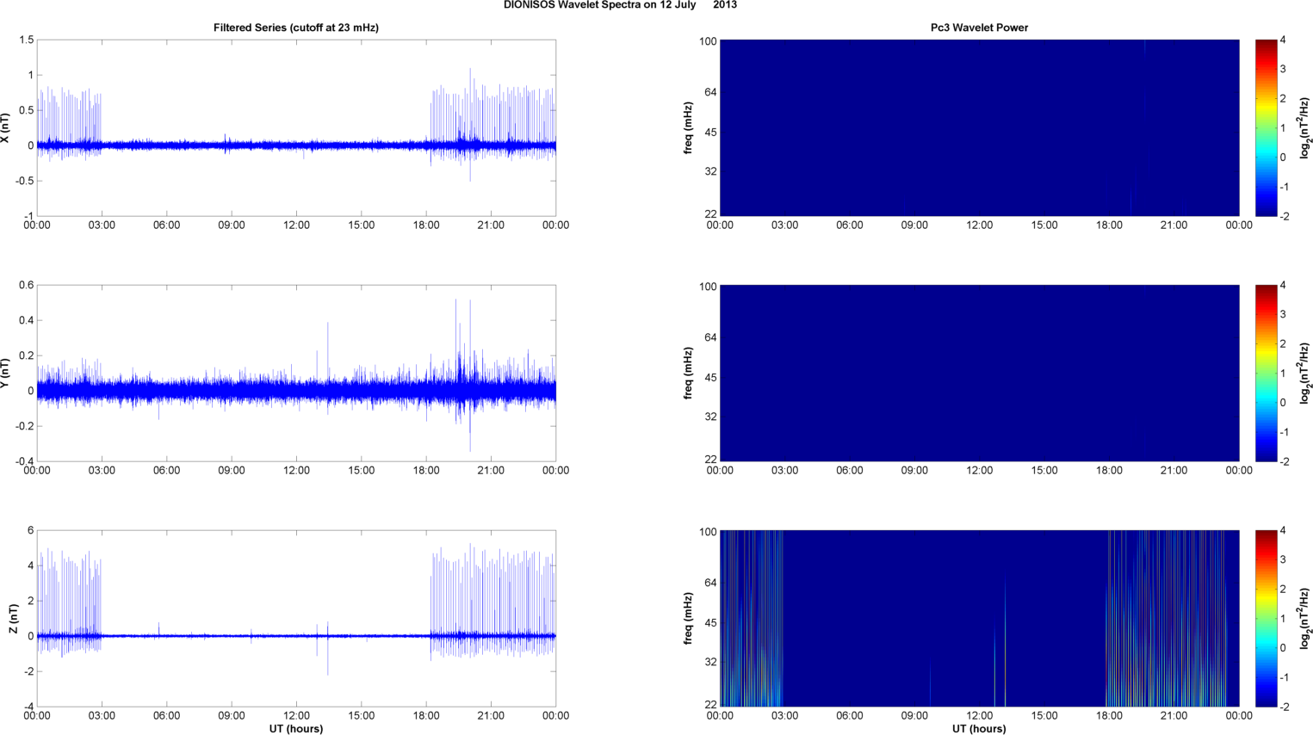
Task: Click the colorbar beside the top spectrogram
Action: (1266, 127)
